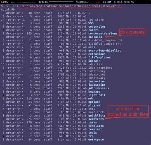
Task: Click the 8.4K size in tasks row
Action: (61, 122)
